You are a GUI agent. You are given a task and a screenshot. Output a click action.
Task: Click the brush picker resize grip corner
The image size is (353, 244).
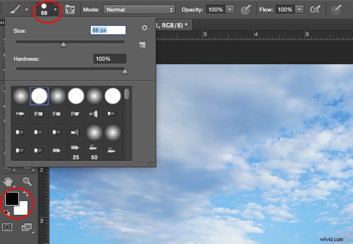tap(151, 161)
